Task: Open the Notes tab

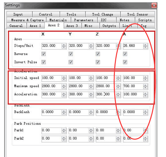Action: 126,20
